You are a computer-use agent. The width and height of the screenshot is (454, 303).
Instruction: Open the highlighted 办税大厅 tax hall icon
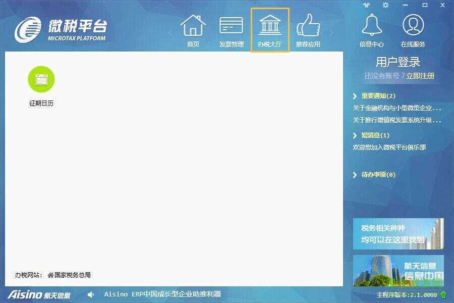tap(270, 26)
